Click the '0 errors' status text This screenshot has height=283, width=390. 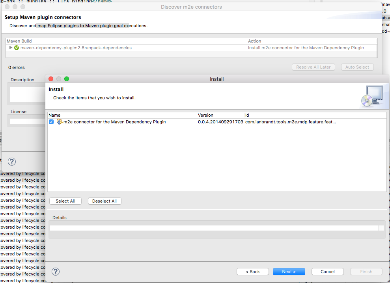[17, 67]
